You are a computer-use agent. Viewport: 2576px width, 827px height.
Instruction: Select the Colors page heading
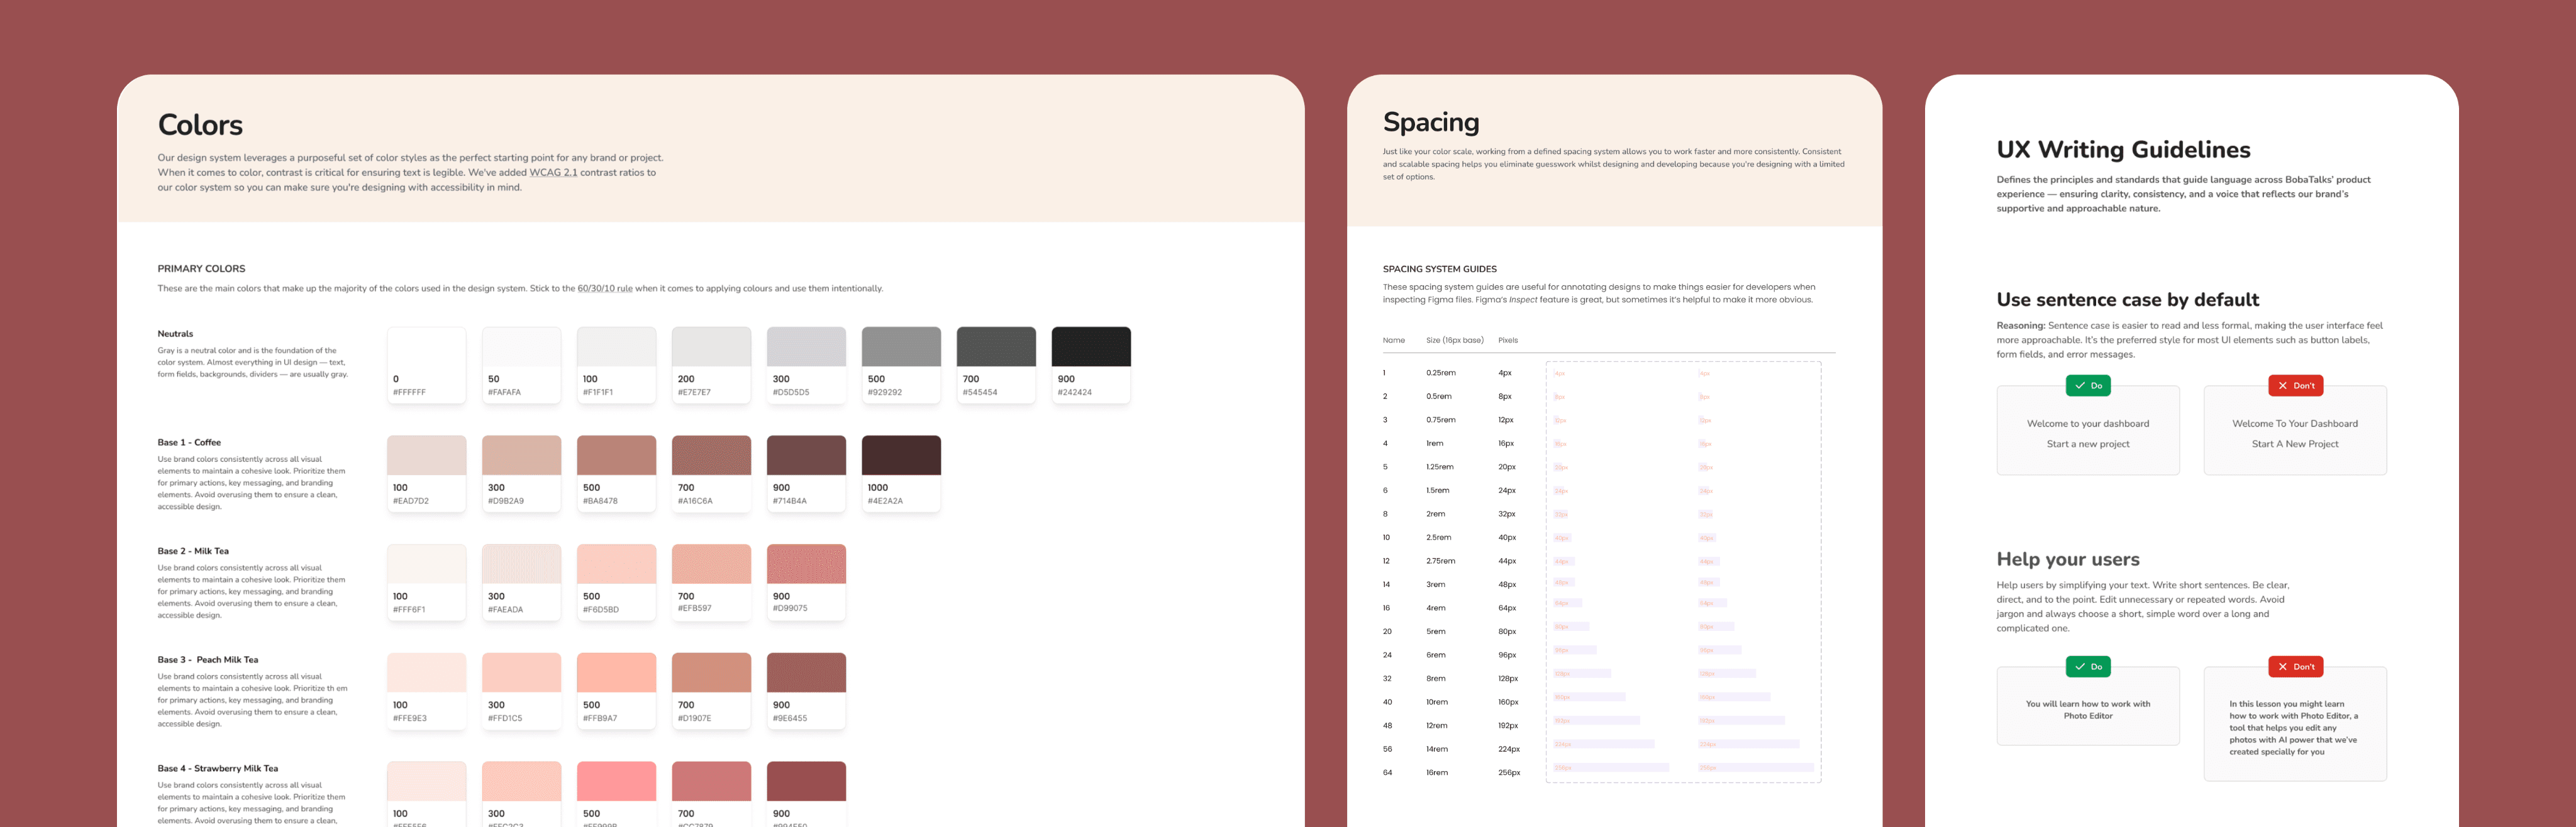click(x=200, y=125)
